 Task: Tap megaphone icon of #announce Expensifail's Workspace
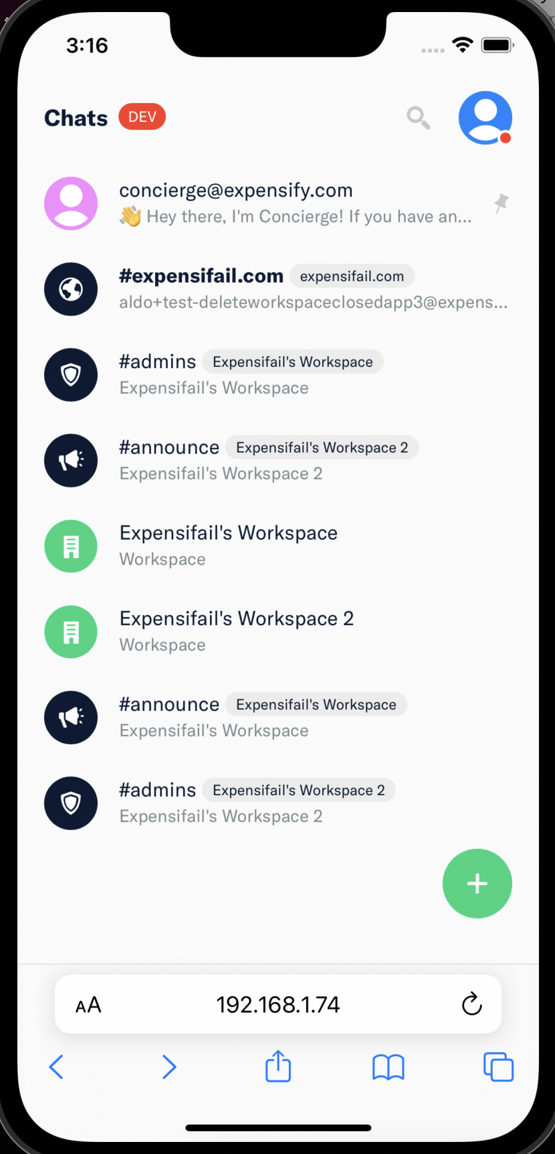point(71,718)
